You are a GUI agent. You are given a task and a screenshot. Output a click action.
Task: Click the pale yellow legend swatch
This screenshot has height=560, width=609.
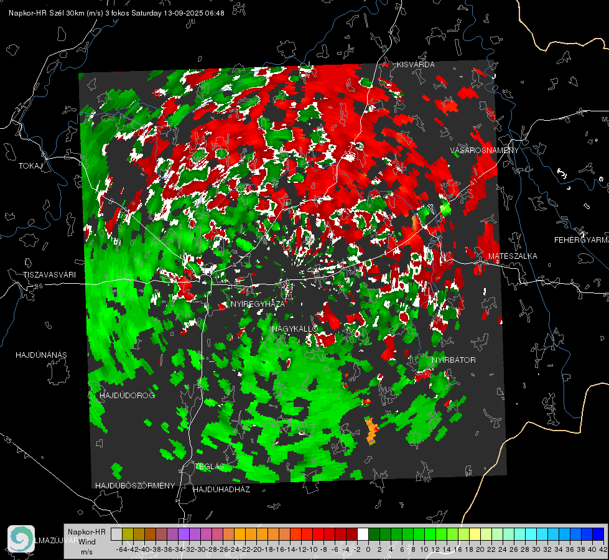pyautogui.click(x=475, y=534)
